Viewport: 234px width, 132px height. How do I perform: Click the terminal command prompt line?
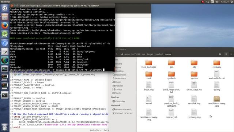[57, 70]
